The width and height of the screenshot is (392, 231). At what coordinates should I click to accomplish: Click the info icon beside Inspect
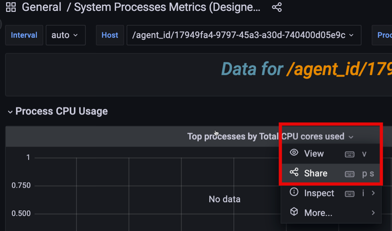click(294, 192)
